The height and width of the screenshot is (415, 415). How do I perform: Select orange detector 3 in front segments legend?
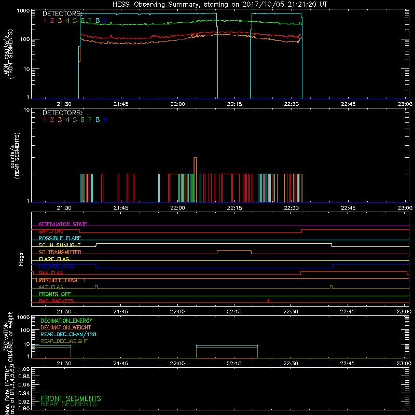click(60, 20)
